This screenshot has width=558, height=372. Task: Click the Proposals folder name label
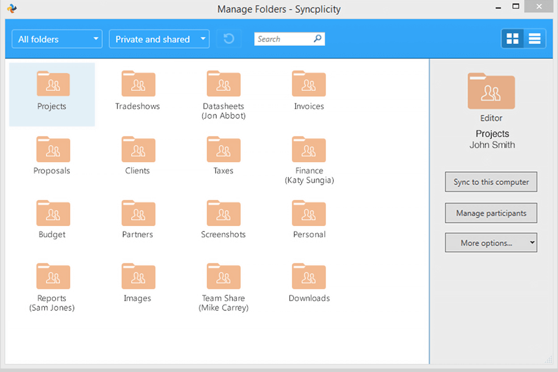click(52, 171)
